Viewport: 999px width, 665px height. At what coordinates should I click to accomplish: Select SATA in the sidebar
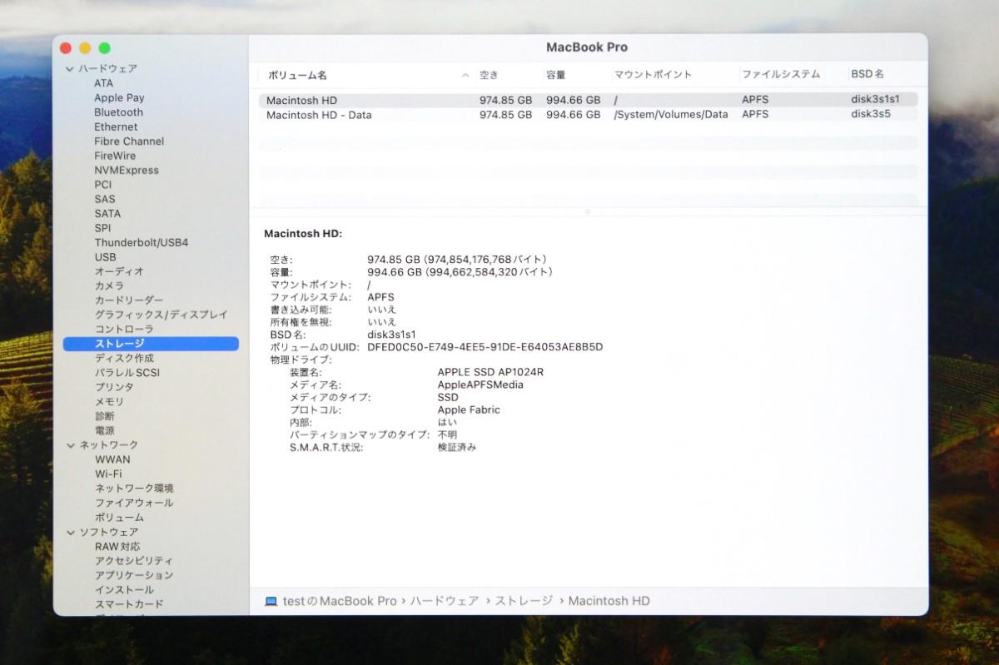(107, 214)
